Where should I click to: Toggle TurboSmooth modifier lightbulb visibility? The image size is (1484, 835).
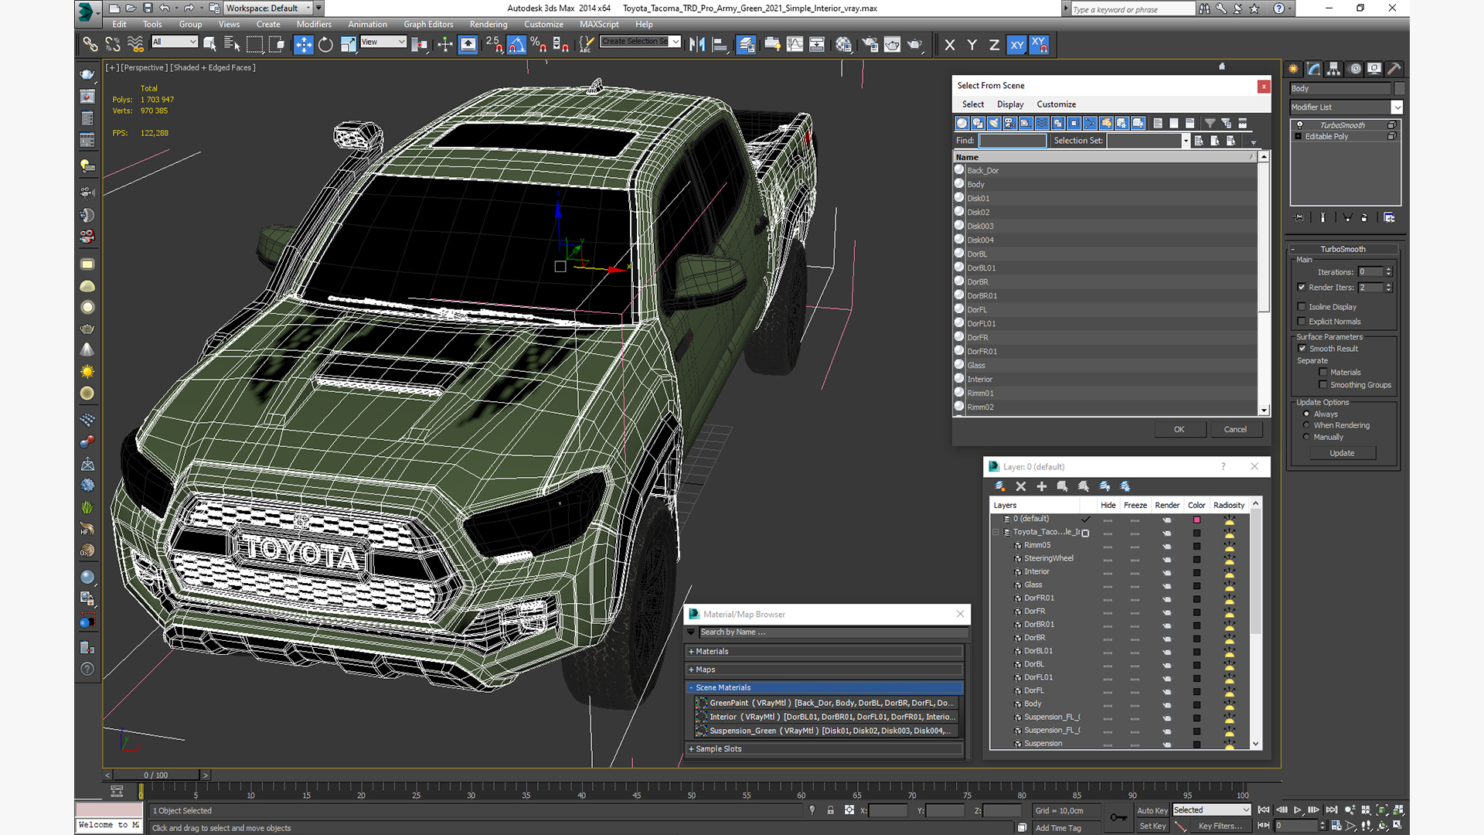click(1300, 125)
